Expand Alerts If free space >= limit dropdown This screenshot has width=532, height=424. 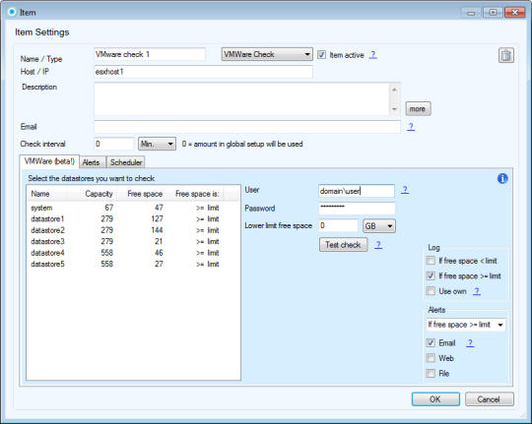coord(465,325)
